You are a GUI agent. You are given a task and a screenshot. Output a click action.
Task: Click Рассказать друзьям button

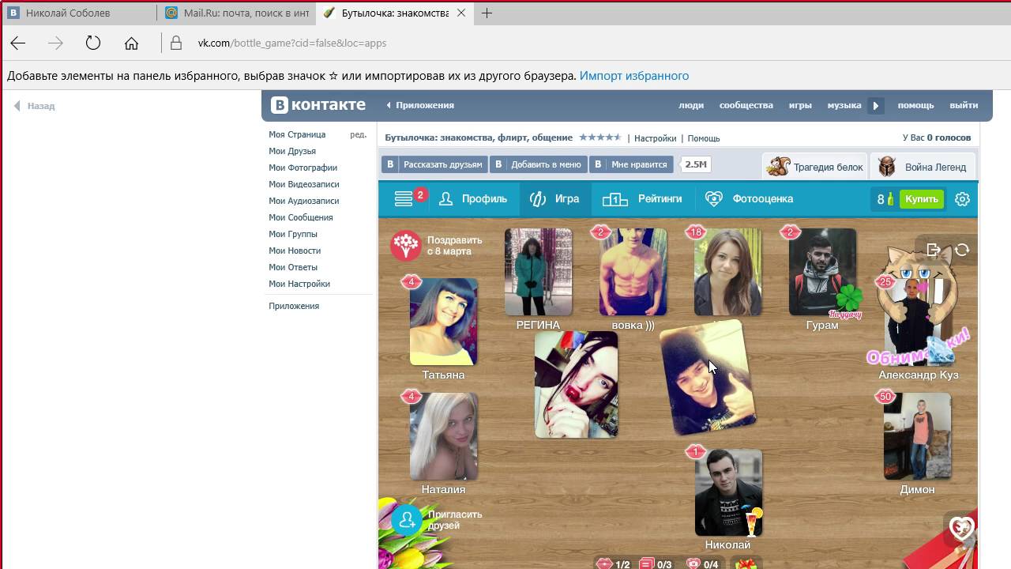(x=434, y=164)
